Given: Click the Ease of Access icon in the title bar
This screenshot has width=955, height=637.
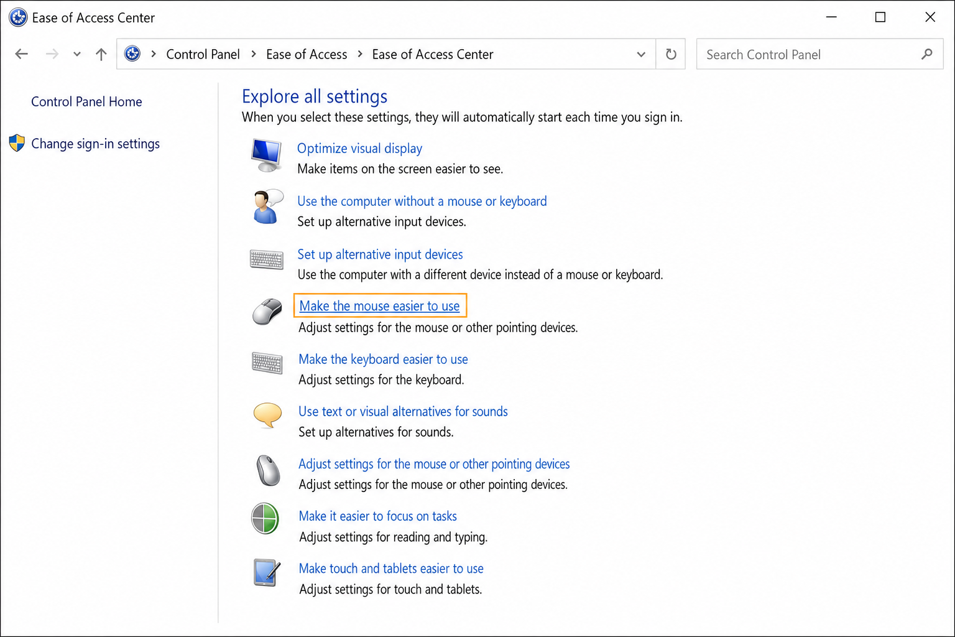Looking at the screenshot, I should tap(18, 17).
